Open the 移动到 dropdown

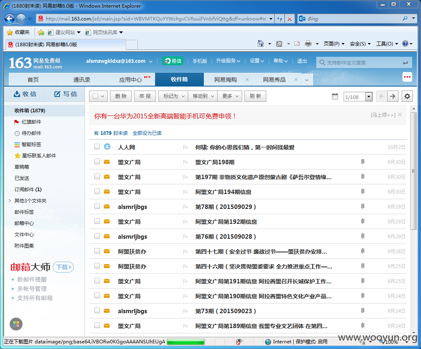pos(203,96)
